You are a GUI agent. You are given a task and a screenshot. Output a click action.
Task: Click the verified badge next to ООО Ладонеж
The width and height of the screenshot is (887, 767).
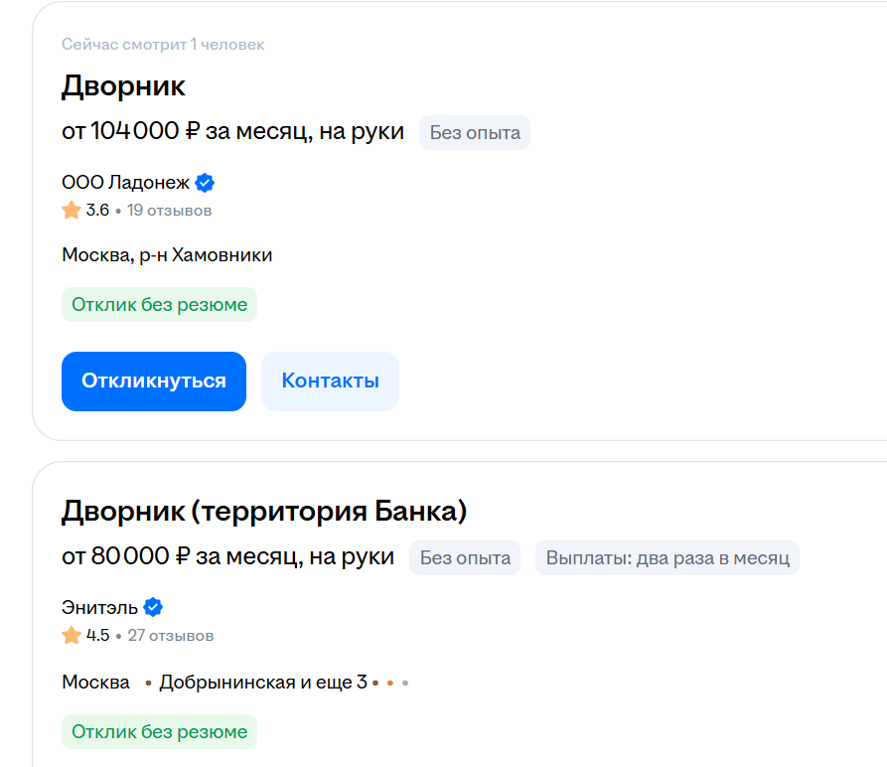(x=205, y=183)
